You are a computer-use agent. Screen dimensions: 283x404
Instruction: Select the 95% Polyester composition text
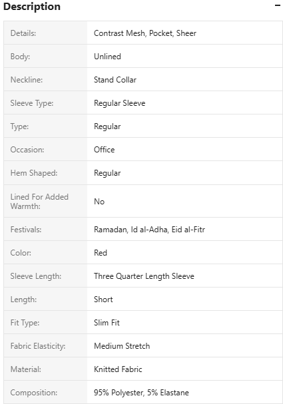point(119,393)
